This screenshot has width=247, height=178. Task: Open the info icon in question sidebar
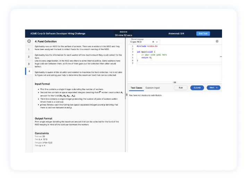(29, 41)
